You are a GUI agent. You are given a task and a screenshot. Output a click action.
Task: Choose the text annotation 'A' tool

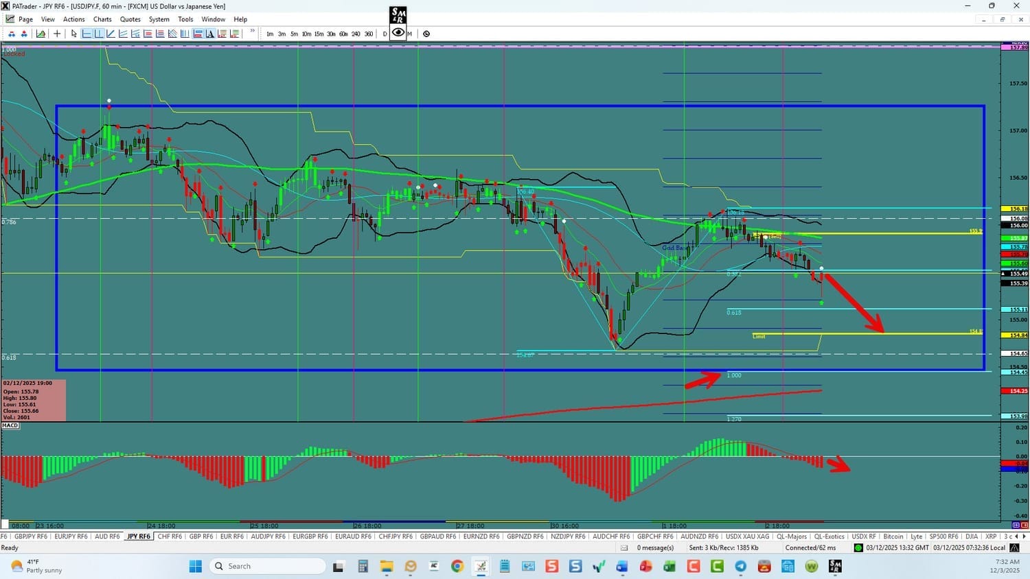(x=210, y=34)
